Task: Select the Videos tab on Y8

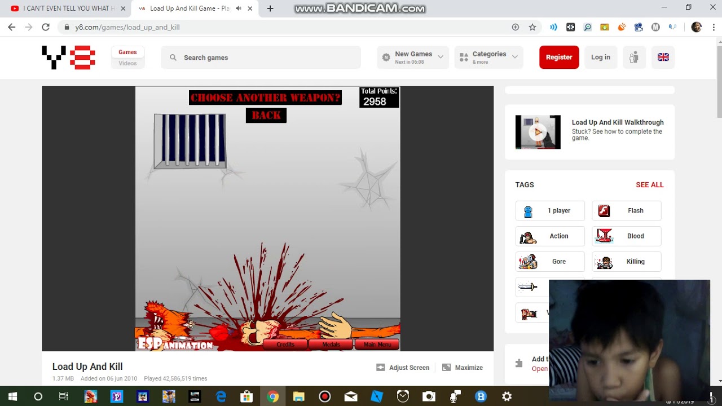Action: (127, 63)
